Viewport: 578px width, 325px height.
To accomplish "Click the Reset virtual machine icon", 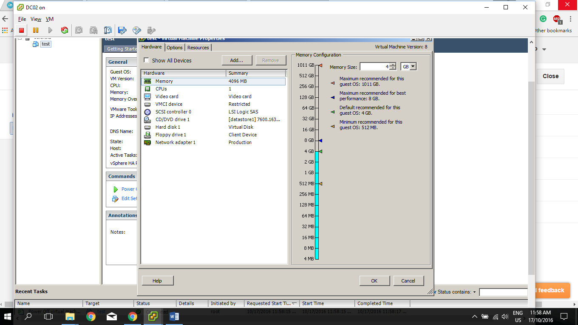I will click(65, 30).
